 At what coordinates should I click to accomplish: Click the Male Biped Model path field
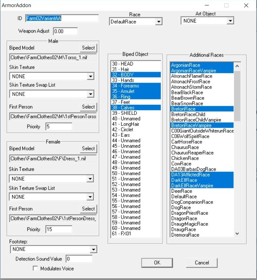[x=53, y=58]
